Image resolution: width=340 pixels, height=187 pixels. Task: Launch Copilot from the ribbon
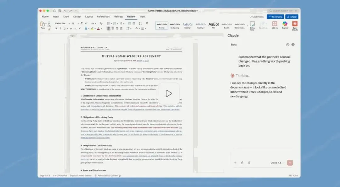tap(285, 25)
